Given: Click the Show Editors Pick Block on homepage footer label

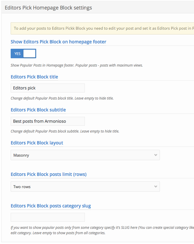Looking at the screenshot, I should (x=58, y=42).
